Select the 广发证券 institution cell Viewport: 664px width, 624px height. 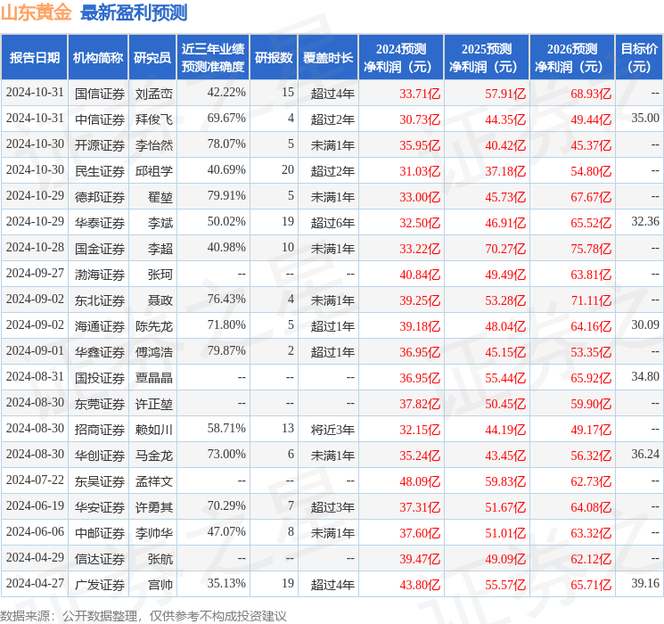[100, 585]
